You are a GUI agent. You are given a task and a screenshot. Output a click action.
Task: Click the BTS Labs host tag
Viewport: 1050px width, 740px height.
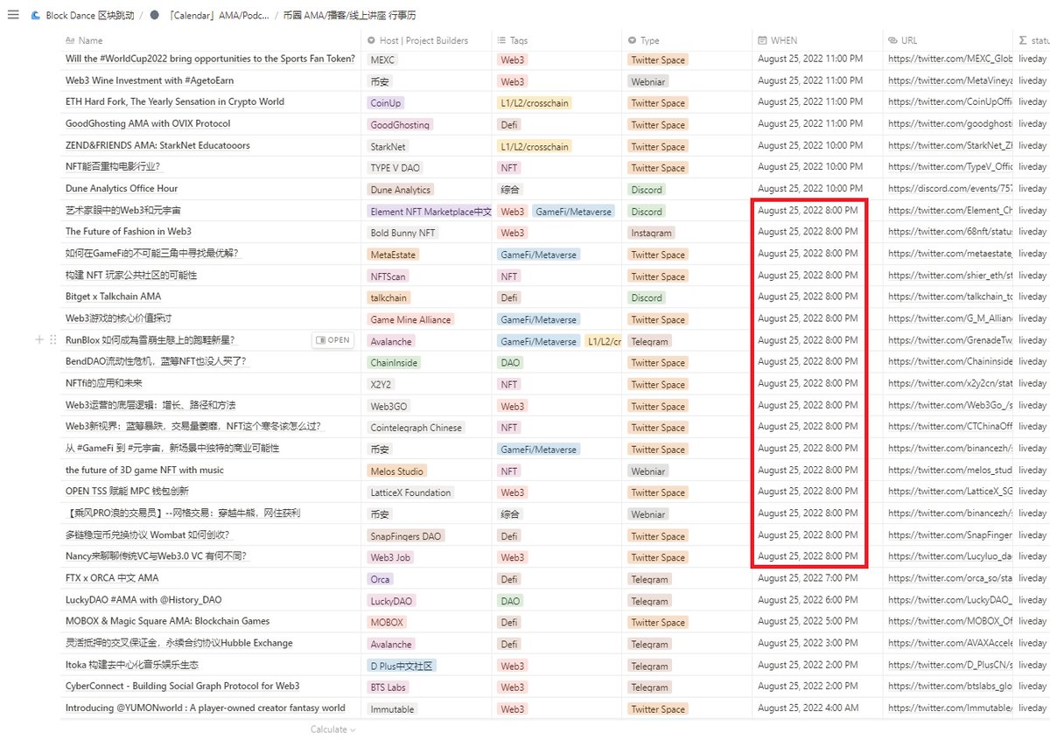388,688
